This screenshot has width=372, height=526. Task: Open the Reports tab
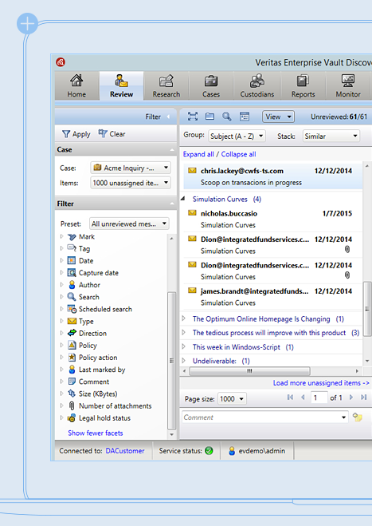(303, 86)
